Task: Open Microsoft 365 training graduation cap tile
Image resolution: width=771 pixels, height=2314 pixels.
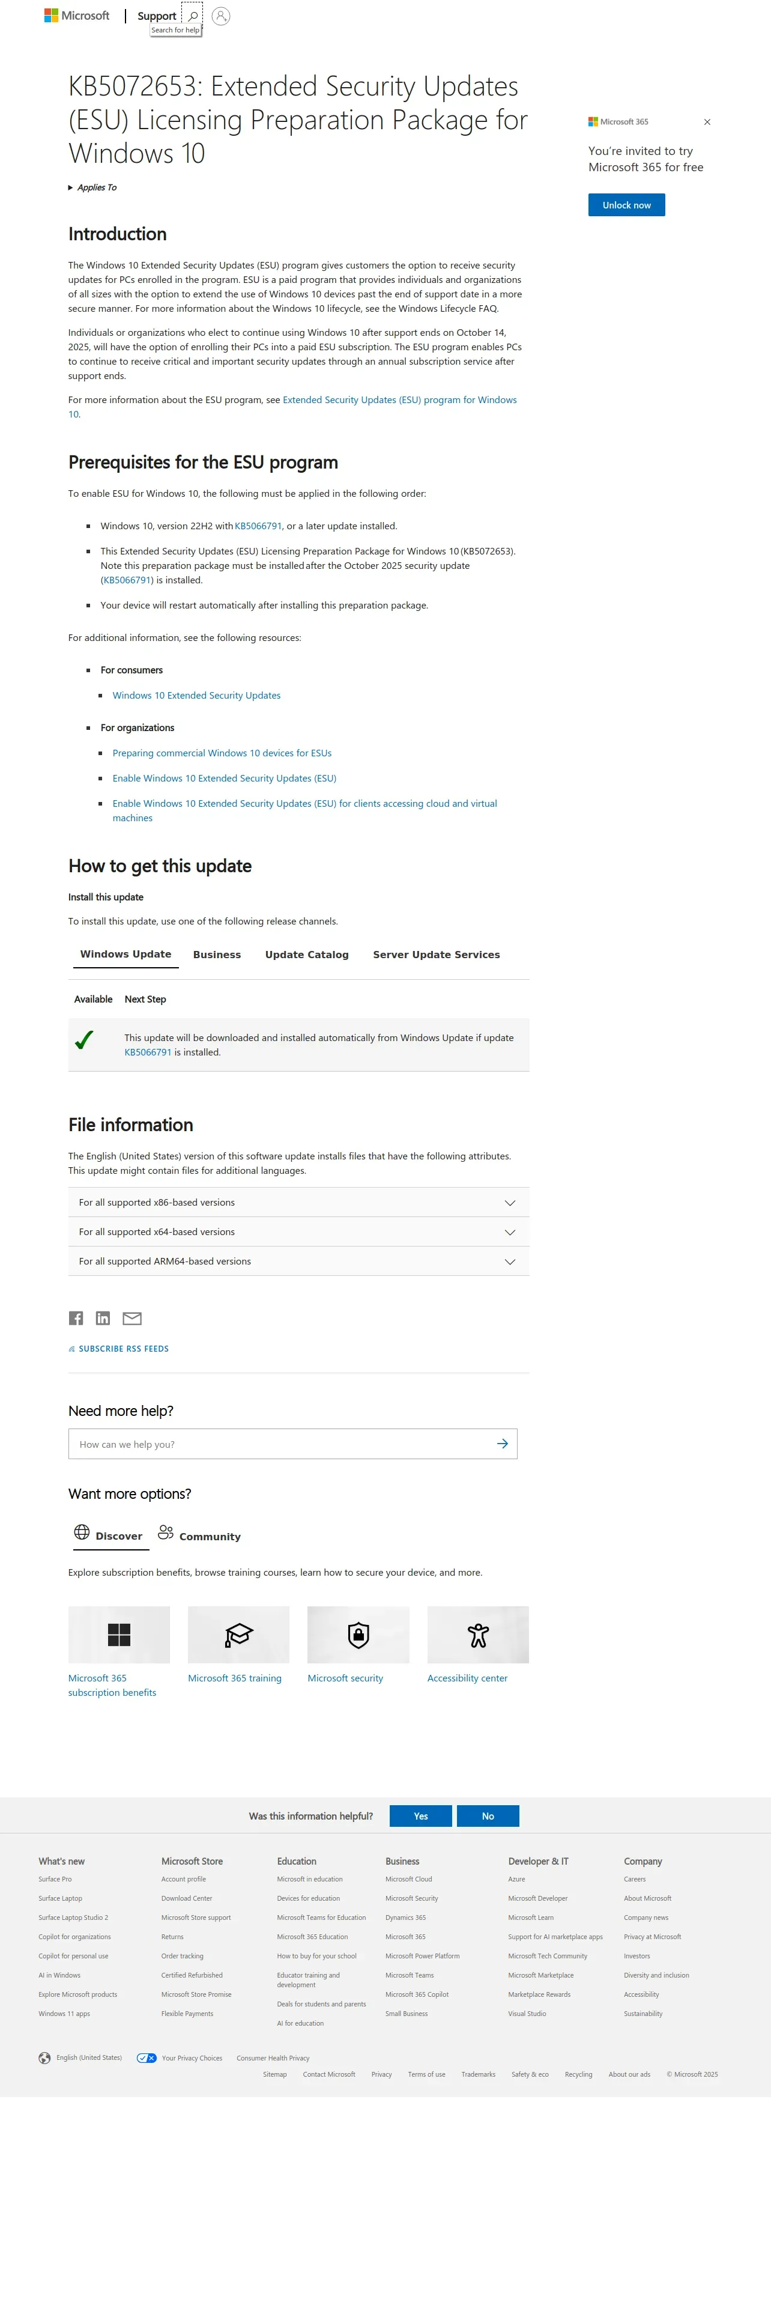Action: tap(238, 1634)
